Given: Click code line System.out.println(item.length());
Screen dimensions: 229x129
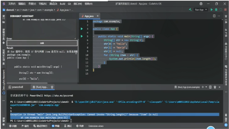Looking at the screenshot, I should 132,59.
